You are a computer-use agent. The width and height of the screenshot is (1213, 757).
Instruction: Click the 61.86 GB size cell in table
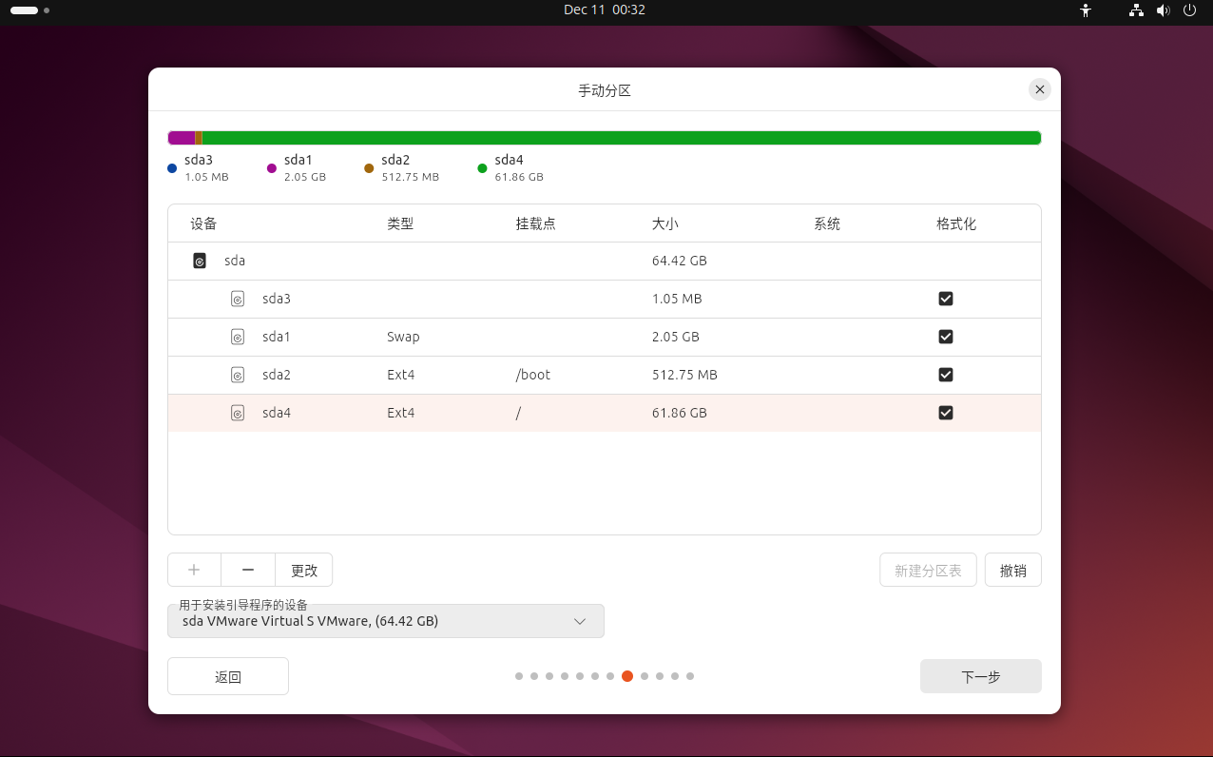[680, 413]
